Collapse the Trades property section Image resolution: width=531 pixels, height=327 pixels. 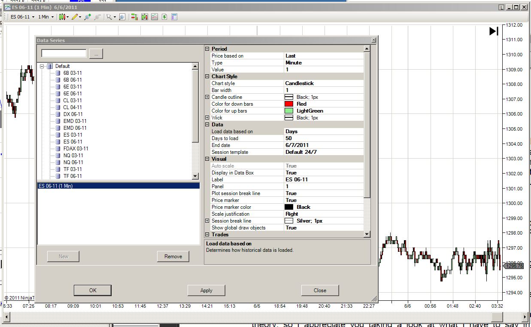tap(207, 235)
